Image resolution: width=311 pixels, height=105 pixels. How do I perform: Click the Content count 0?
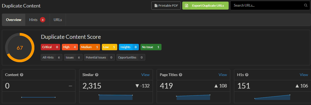tap(7, 86)
